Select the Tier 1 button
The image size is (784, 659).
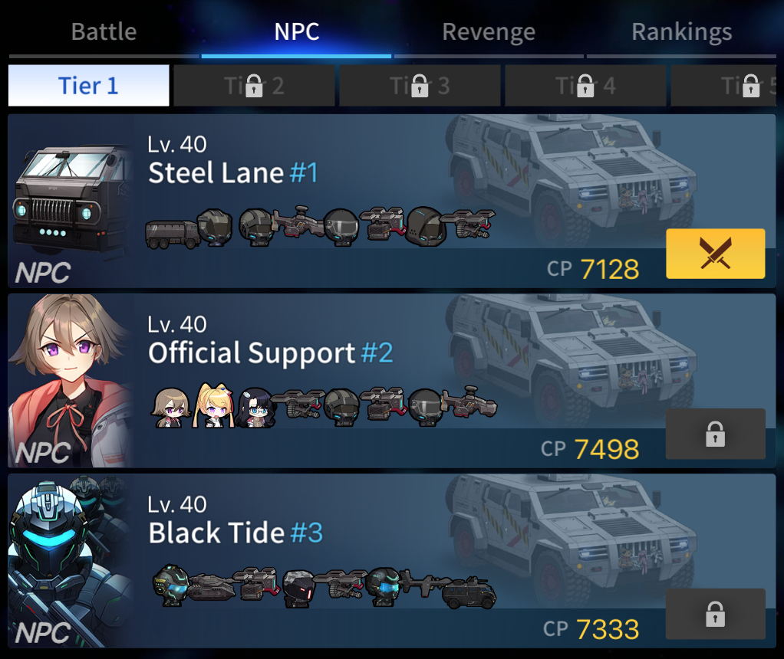(x=88, y=85)
